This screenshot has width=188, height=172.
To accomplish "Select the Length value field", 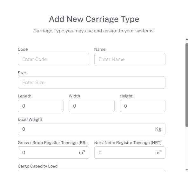I will [41, 106].
